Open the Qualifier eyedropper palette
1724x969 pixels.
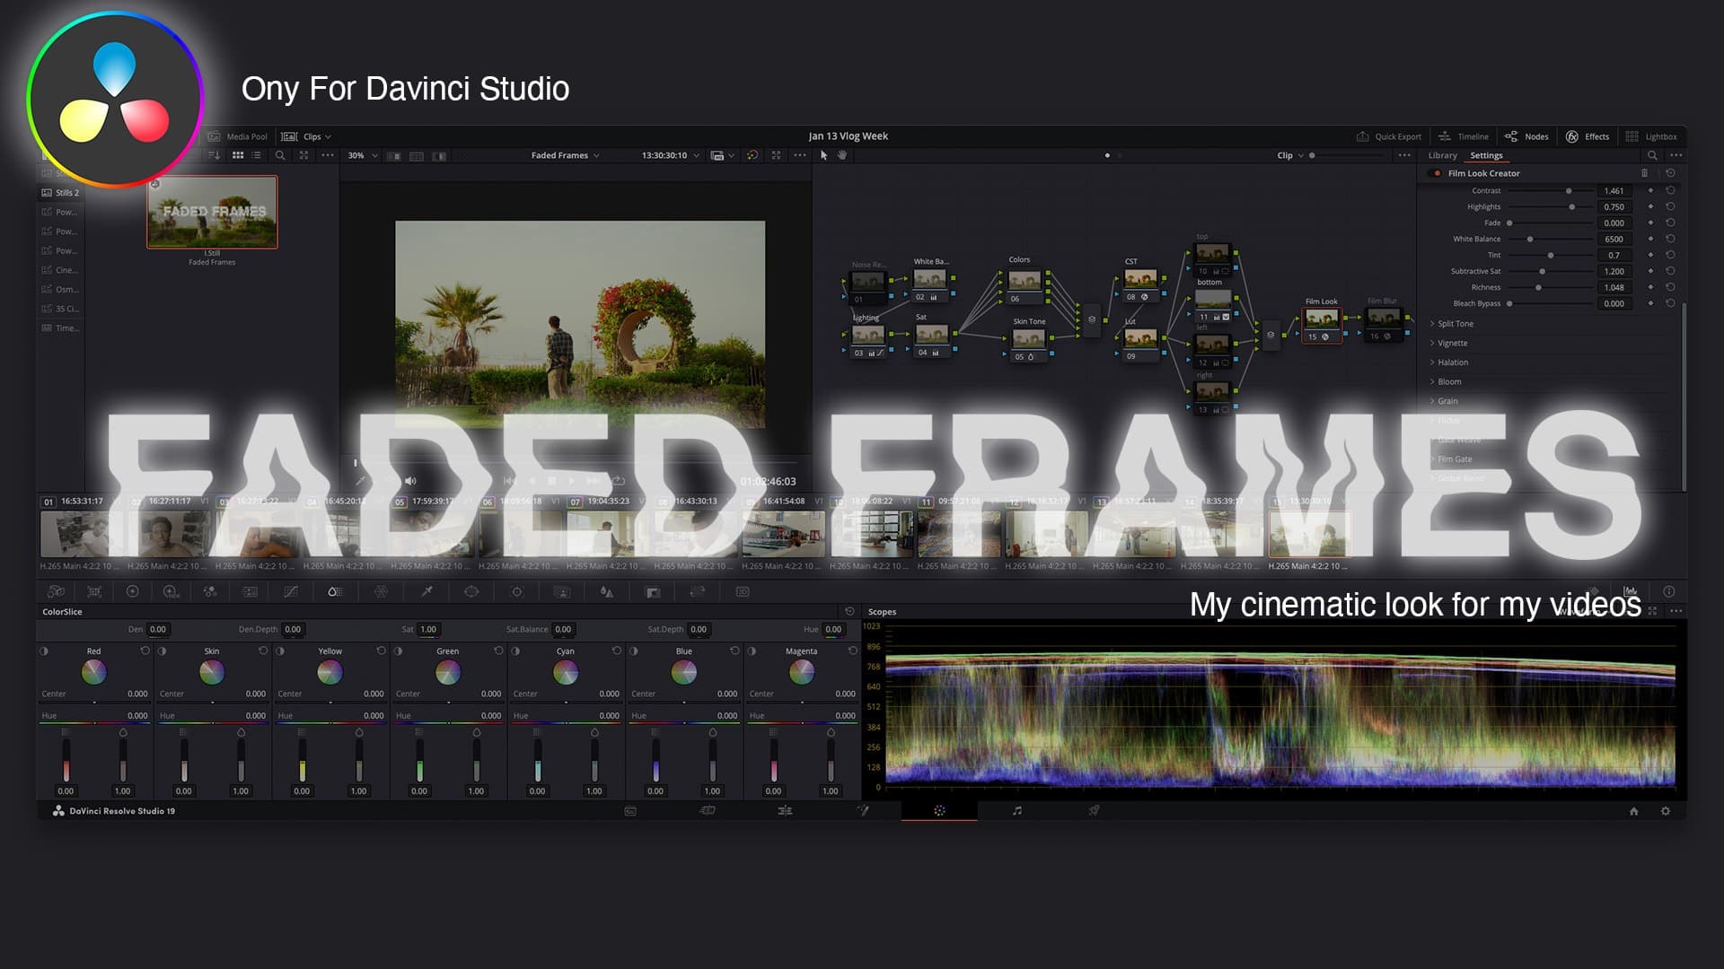[x=427, y=591]
